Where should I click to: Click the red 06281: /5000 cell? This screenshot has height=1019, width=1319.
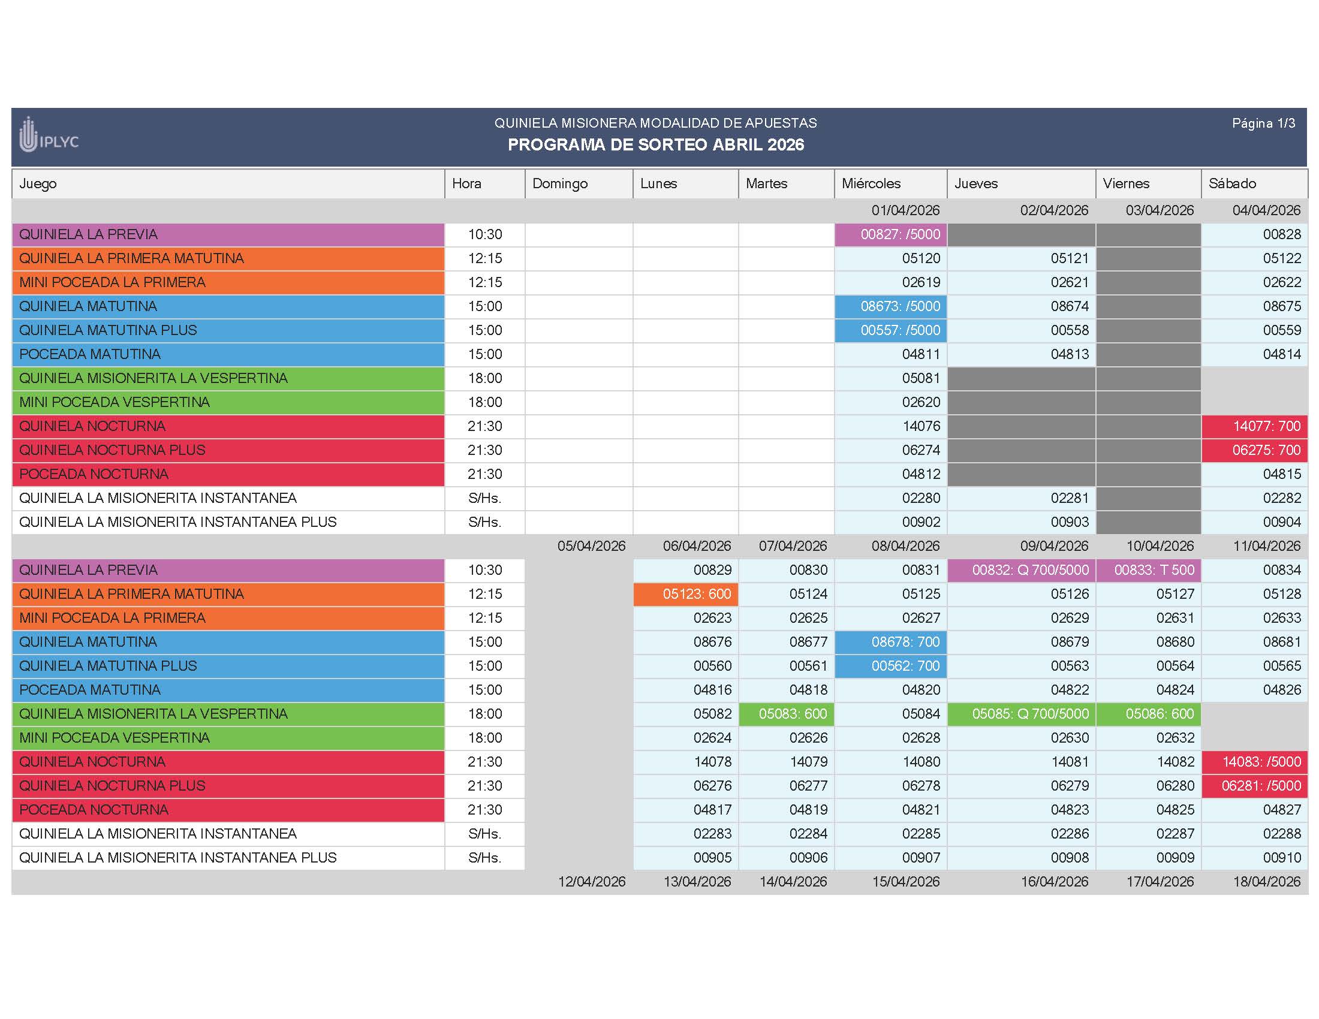pyautogui.click(x=1255, y=785)
